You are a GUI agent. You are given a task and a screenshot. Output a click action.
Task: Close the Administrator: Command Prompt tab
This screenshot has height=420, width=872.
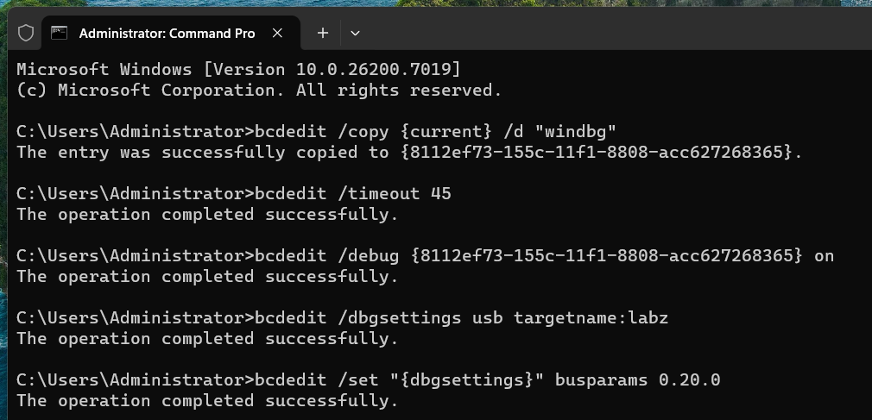click(x=278, y=33)
